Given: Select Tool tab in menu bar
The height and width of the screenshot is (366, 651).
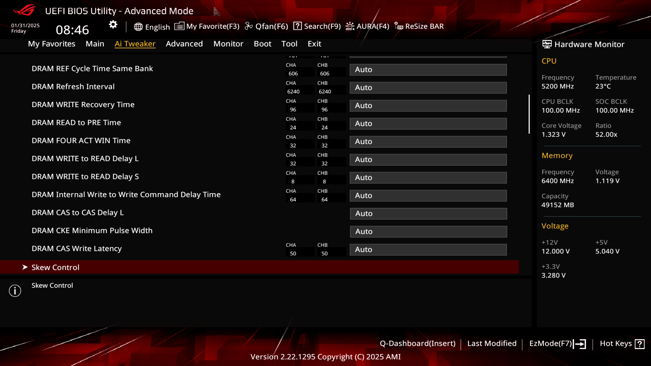Looking at the screenshot, I should pos(289,44).
